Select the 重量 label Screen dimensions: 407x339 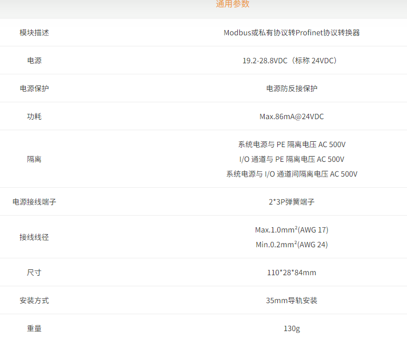click(34, 328)
